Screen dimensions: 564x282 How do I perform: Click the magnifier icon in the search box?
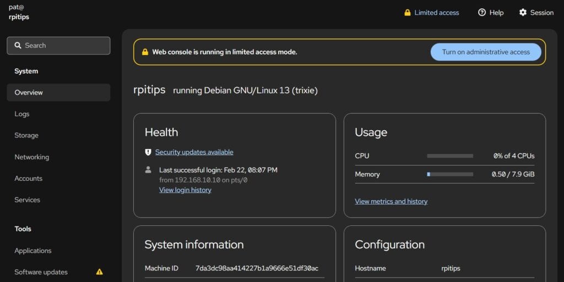click(x=18, y=46)
